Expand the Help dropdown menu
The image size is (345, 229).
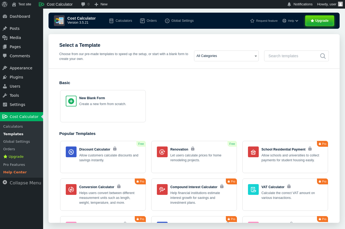(291, 21)
